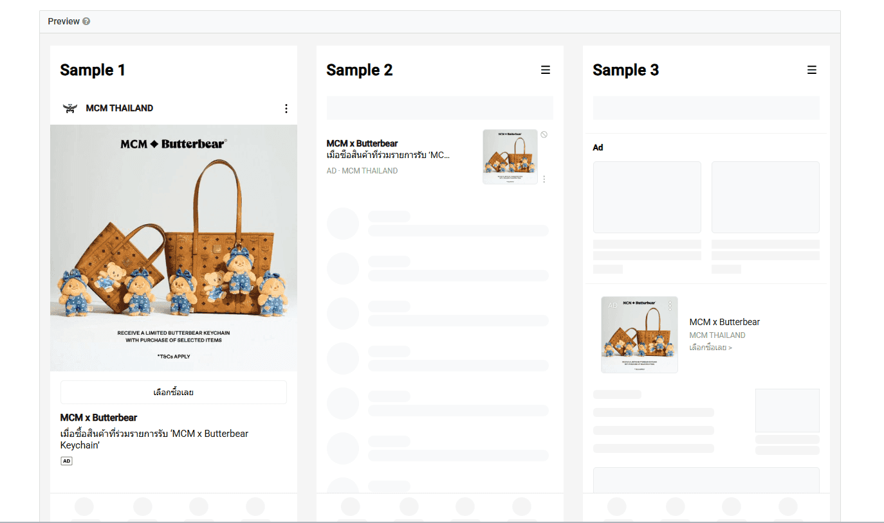Click the MCM x Butterbear headline in Sample 1

(98, 418)
